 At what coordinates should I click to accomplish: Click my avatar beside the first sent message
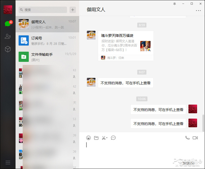click(x=193, y=109)
